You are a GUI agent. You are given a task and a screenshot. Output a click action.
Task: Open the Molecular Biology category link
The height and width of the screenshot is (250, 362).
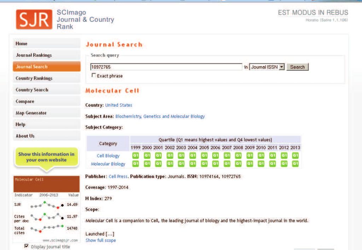pyautogui.click(x=108, y=164)
